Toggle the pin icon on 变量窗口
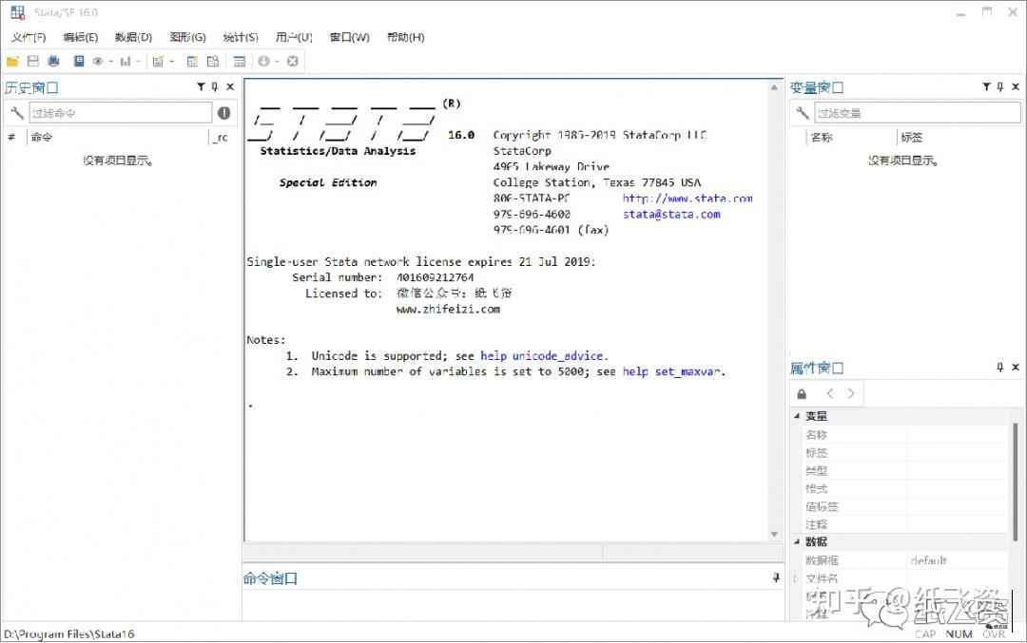Viewport: 1027px width, 643px height. click(1000, 86)
